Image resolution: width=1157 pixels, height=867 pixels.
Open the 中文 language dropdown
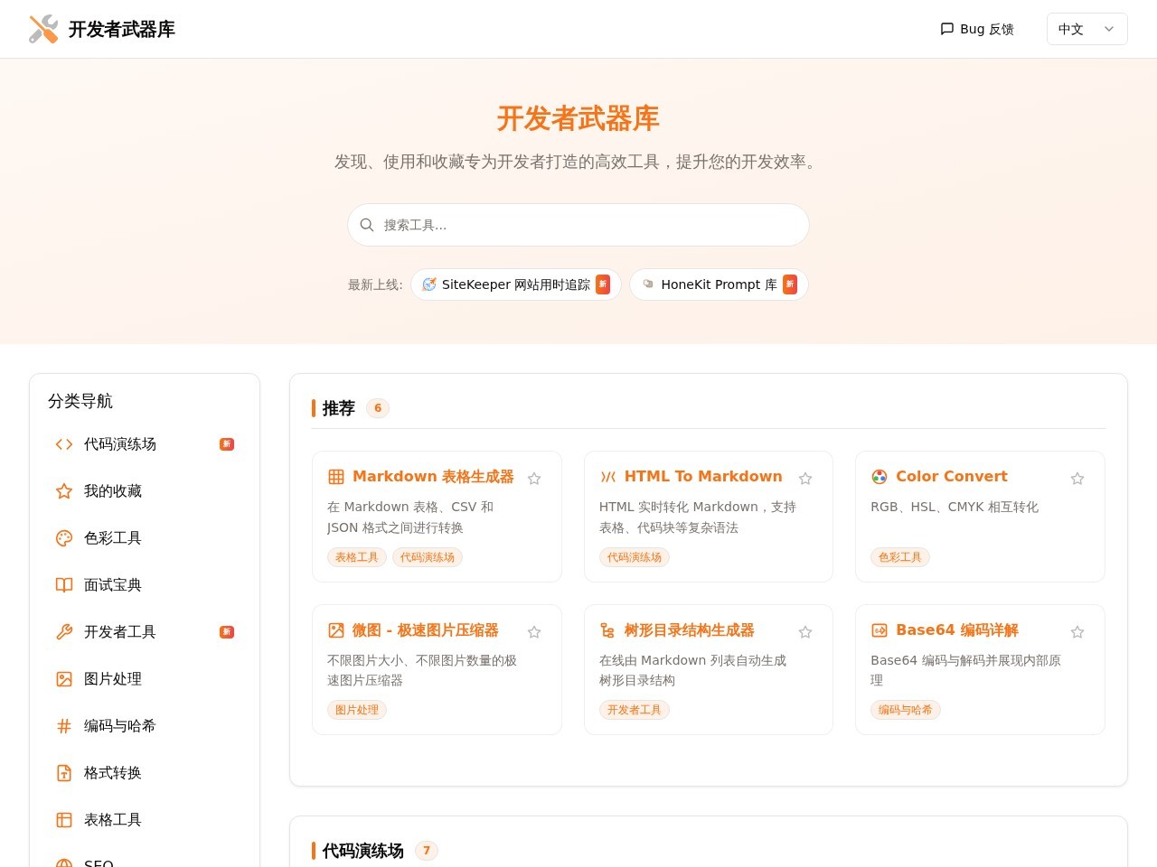[x=1086, y=29]
